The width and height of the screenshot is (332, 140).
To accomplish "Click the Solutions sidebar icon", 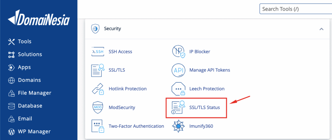I will coord(11,54).
